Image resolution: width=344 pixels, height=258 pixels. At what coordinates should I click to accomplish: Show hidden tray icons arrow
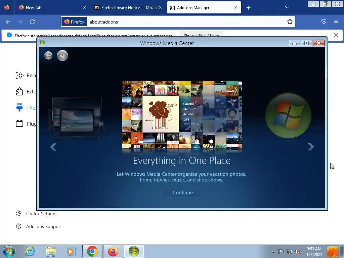tap(273, 252)
